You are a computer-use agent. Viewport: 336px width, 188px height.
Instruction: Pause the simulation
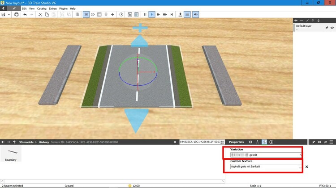[x=145, y=14]
